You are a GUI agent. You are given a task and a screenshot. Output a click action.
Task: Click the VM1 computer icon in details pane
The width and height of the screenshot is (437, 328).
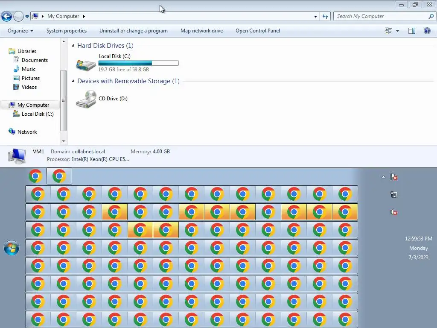17,156
